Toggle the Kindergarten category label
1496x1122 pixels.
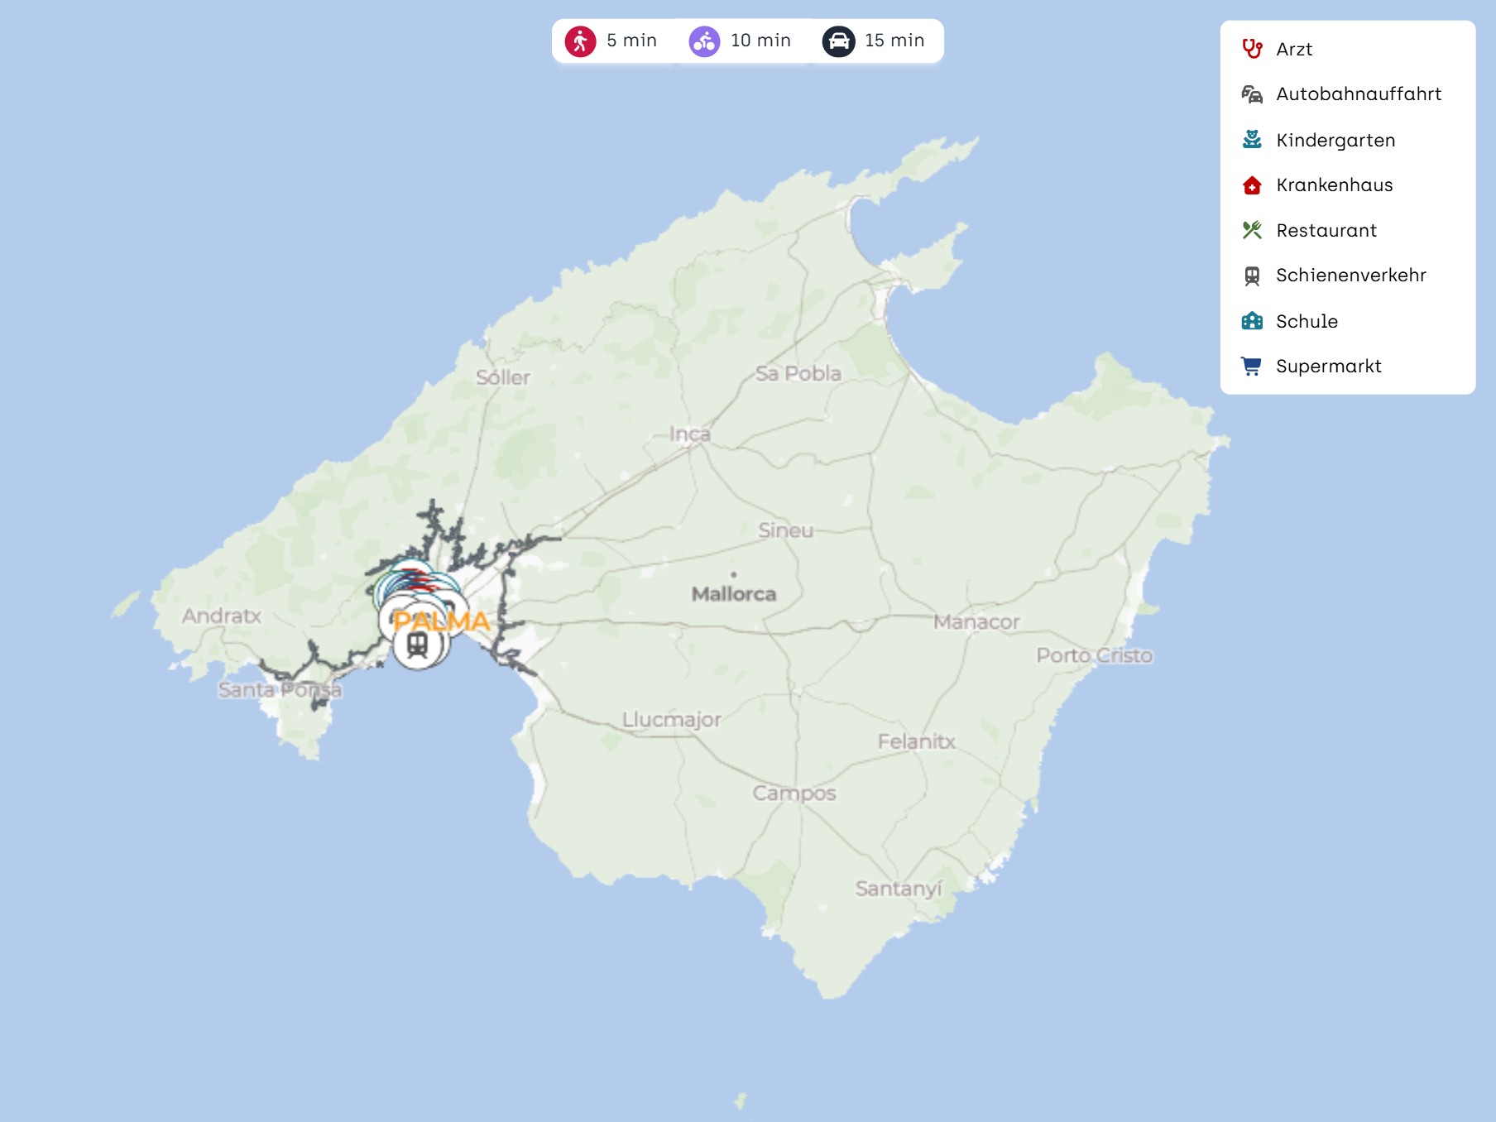click(x=1335, y=140)
